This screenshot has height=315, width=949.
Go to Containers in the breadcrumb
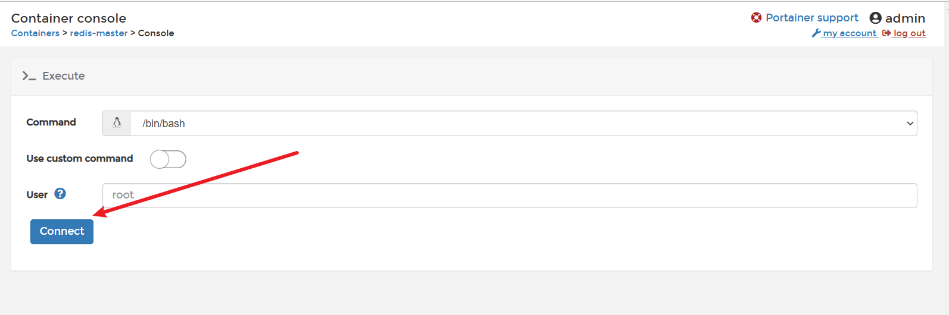coord(35,33)
